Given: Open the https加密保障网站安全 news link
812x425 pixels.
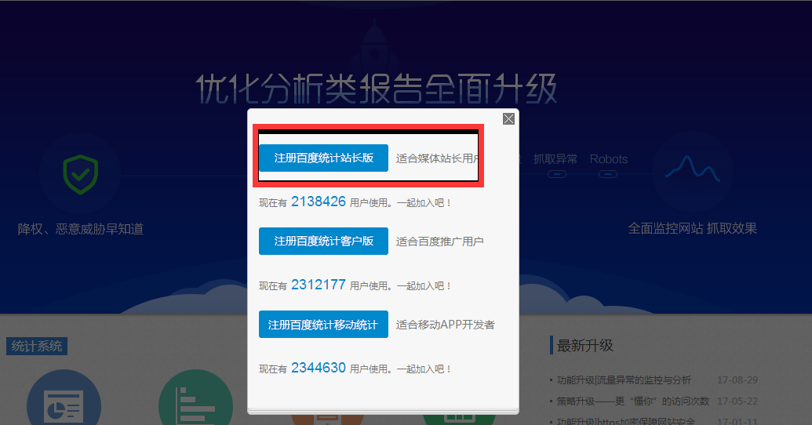Looking at the screenshot, I should click(x=625, y=421).
